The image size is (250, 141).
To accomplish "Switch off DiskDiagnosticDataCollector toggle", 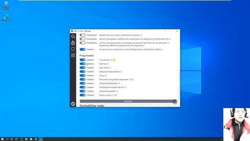I will coord(82,87).
